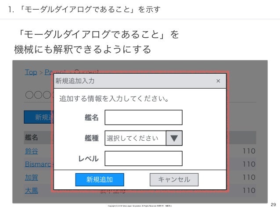Open the 大鳳 link in the list
Viewport: 280px width, 210px height.
coord(32,191)
